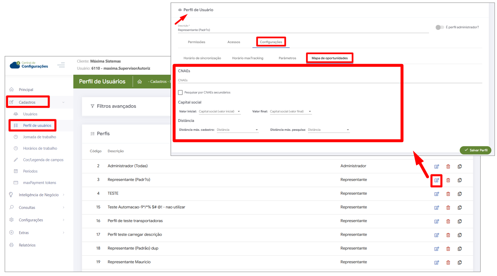Delete the TESTE profile with trash icon

pyautogui.click(x=448, y=194)
